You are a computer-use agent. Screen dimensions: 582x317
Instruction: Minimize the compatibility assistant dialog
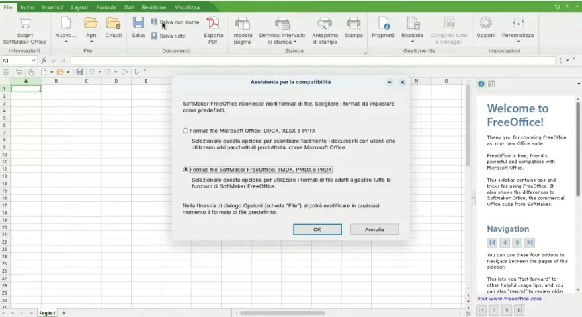pyautogui.click(x=389, y=82)
